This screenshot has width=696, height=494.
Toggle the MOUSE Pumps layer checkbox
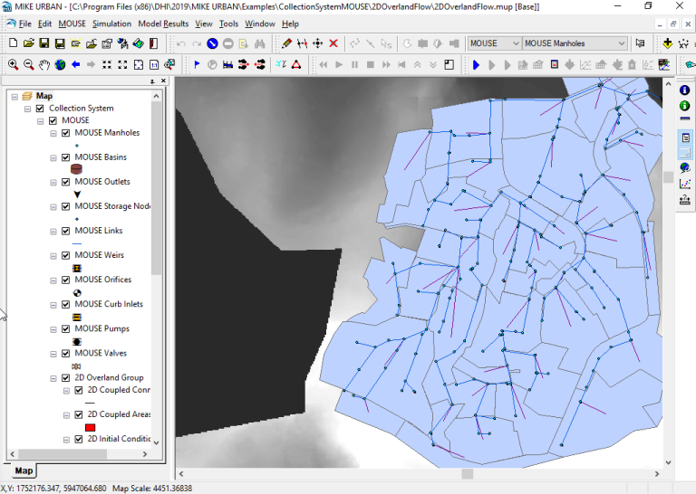coord(65,328)
